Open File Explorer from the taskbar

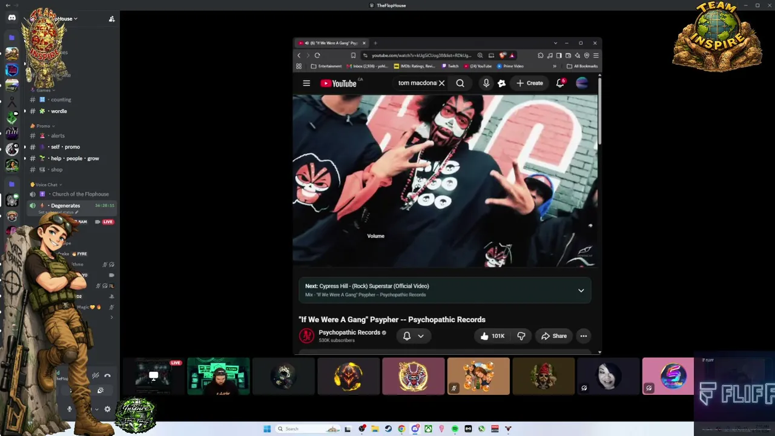(375, 429)
